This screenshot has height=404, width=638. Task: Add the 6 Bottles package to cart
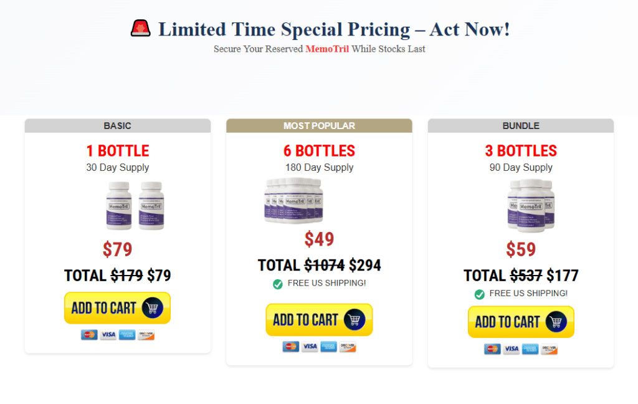tap(319, 320)
